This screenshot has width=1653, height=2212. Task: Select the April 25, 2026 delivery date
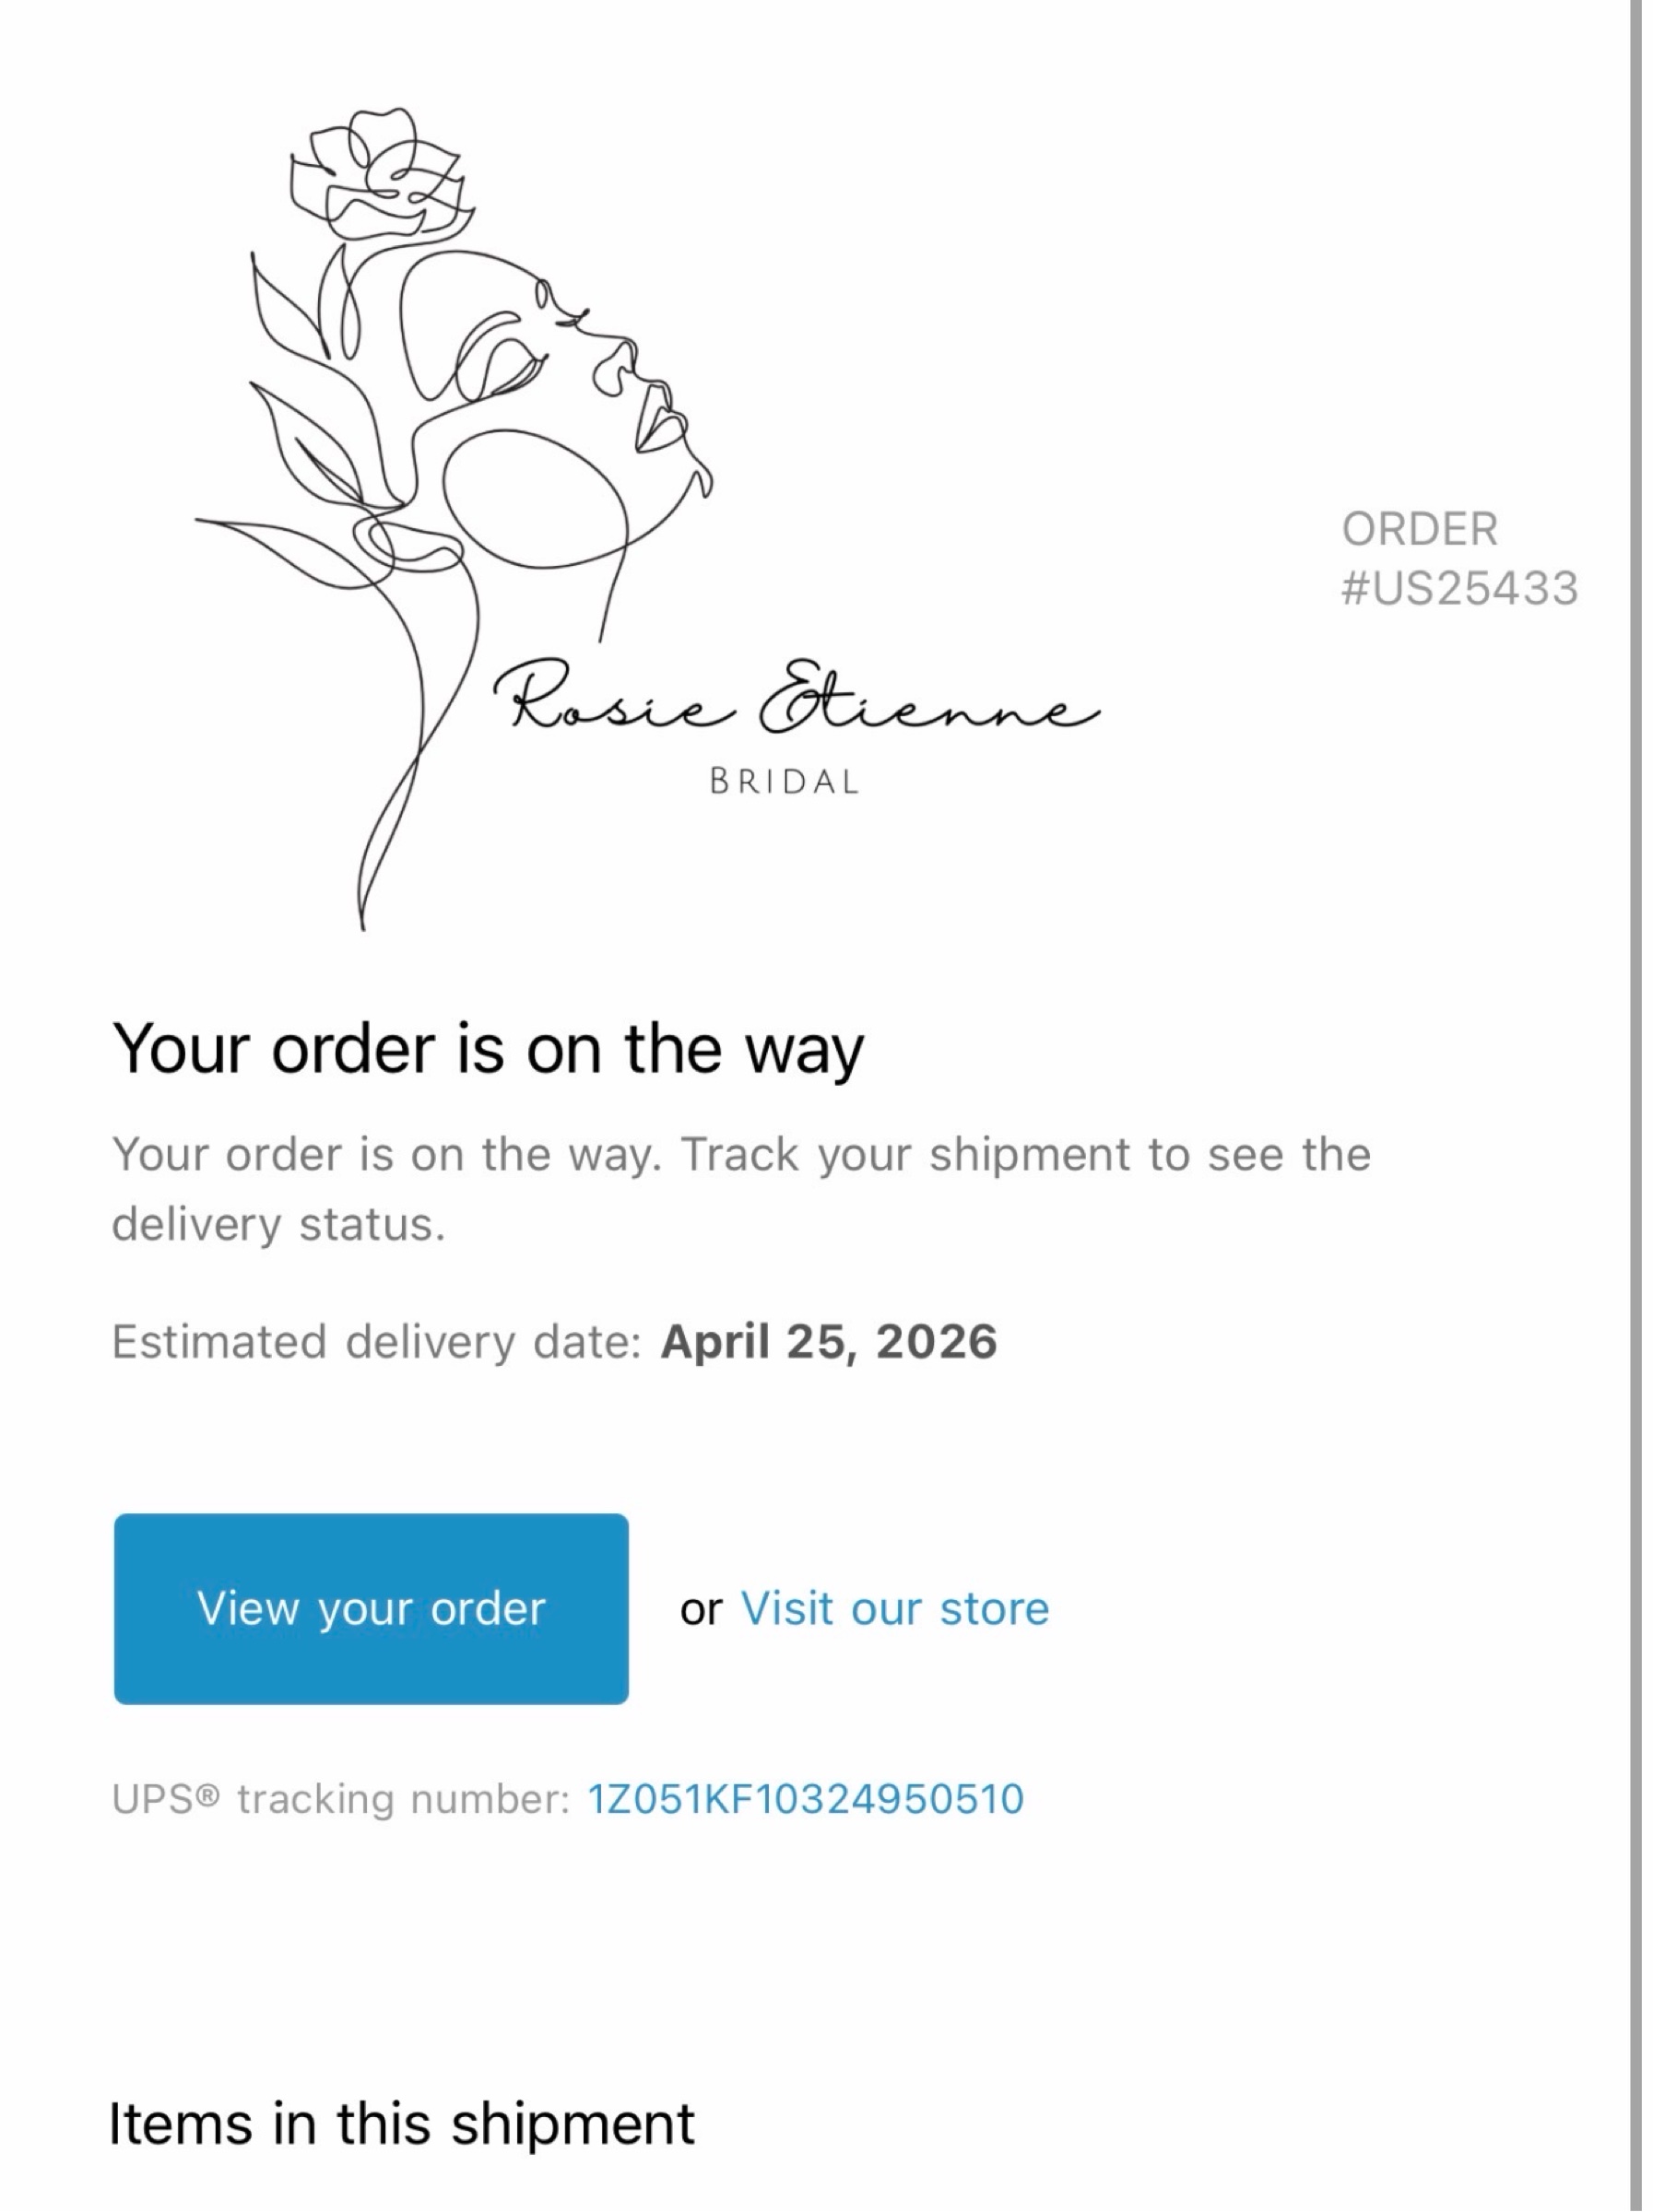829,1342
